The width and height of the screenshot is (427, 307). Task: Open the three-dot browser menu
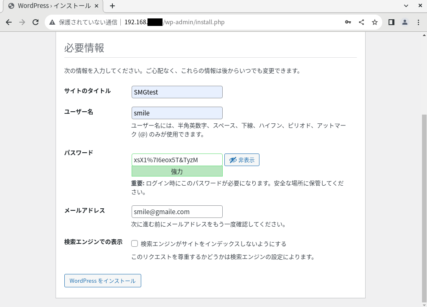coord(418,22)
